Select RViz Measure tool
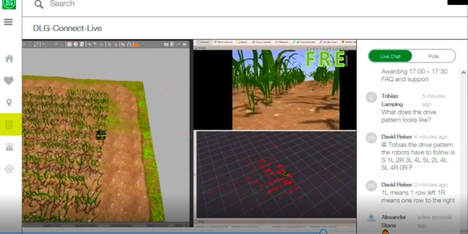The image size is (468, 234). (x=282, y=42)
